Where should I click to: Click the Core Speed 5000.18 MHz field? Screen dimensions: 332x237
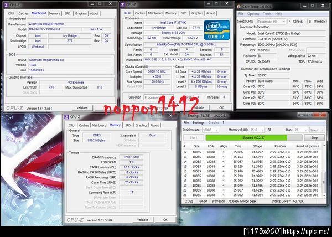pyautogui.click(x=157, y=71)
